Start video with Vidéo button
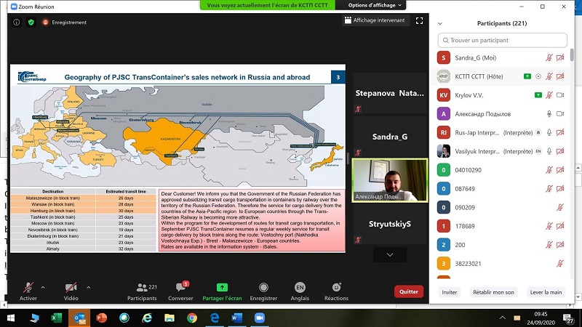 (x=71, y=291)
